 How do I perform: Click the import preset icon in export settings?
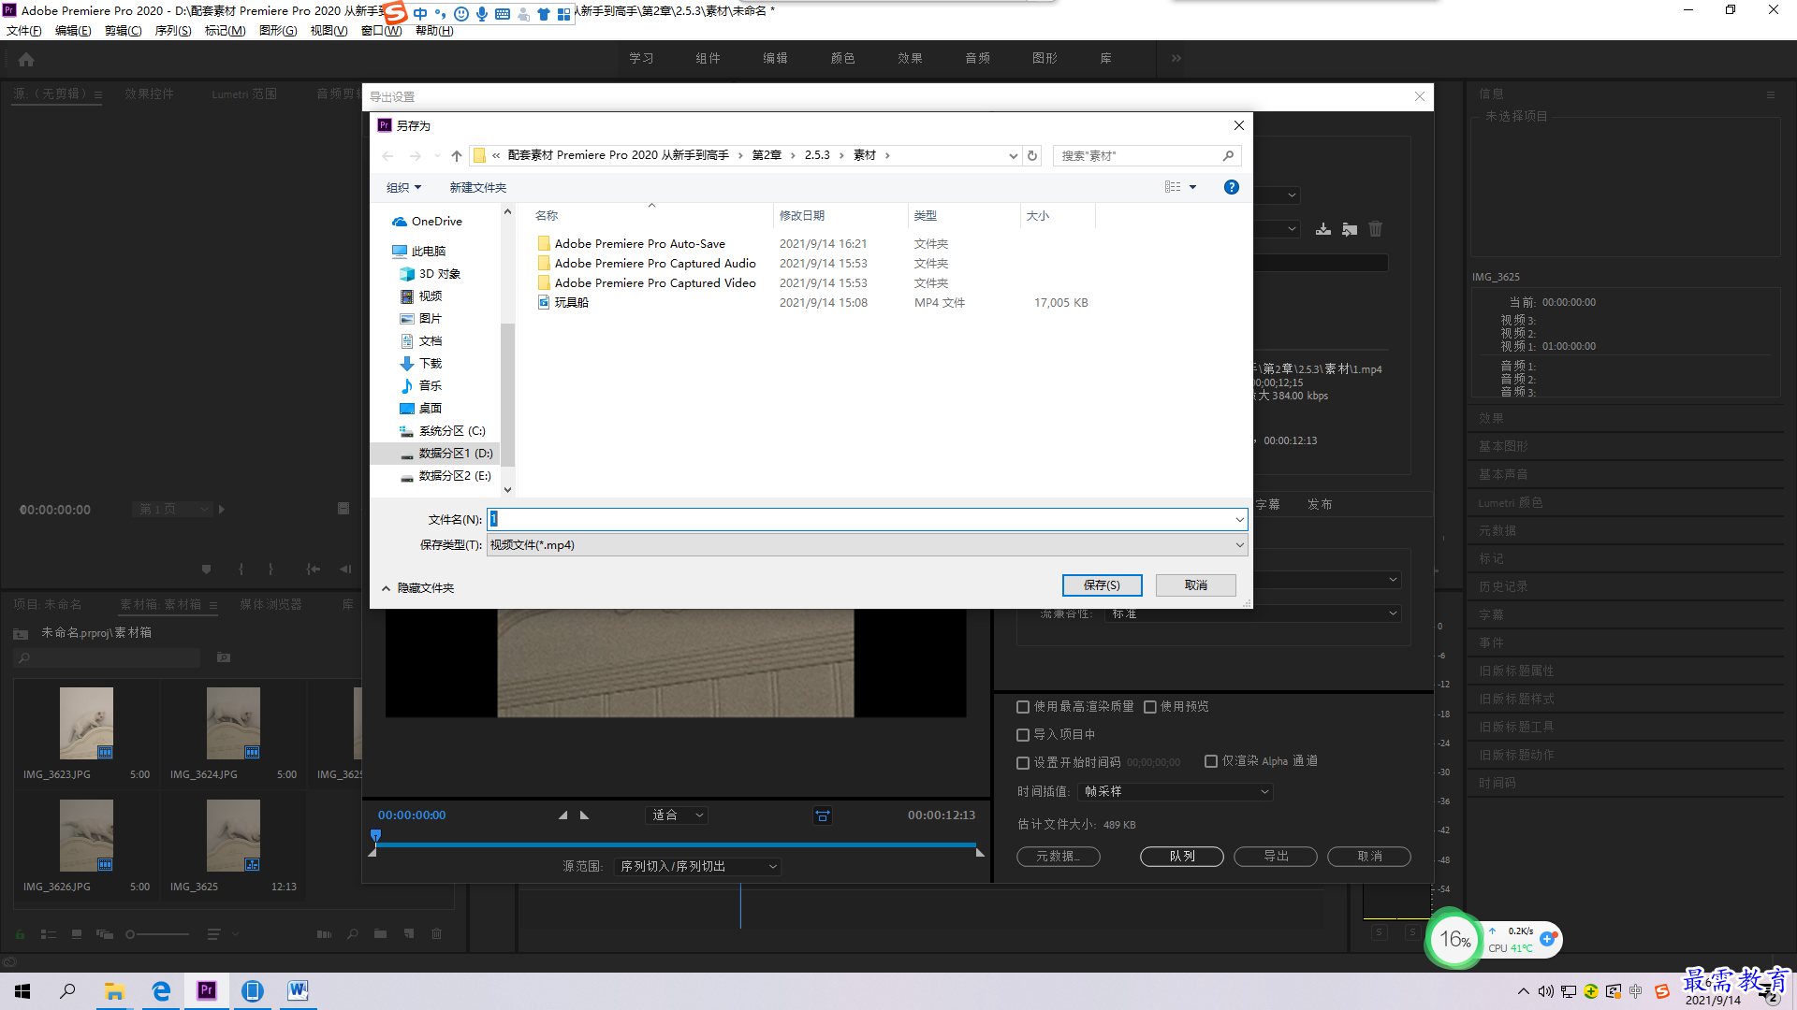tap(1350, 229)
